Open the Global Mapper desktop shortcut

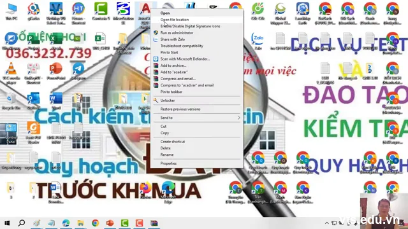[x=280, y=13]
